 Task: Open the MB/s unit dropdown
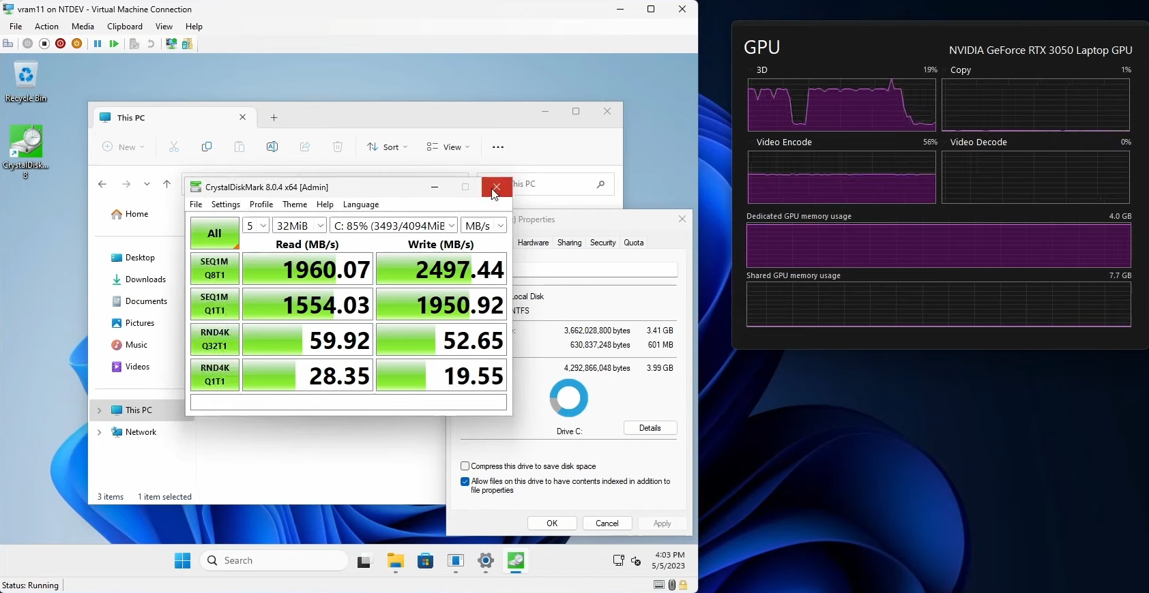(x=484, y=226)
